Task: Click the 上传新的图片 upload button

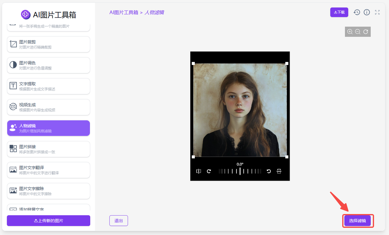Action: (x=49, y=221)
